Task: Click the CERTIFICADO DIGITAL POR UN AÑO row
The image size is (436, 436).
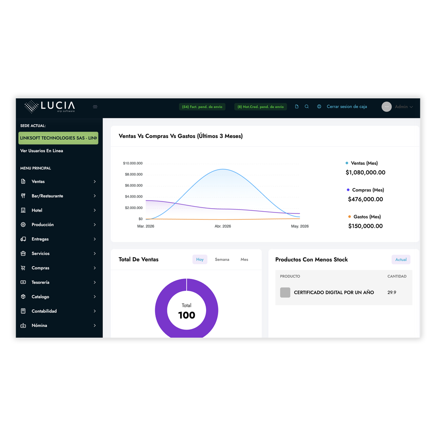Action: (x=344, y=293)
